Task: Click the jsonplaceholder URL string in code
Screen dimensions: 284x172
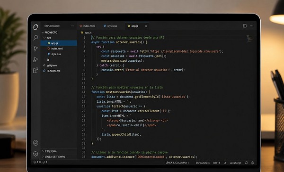Action: (x=185, y=51)
